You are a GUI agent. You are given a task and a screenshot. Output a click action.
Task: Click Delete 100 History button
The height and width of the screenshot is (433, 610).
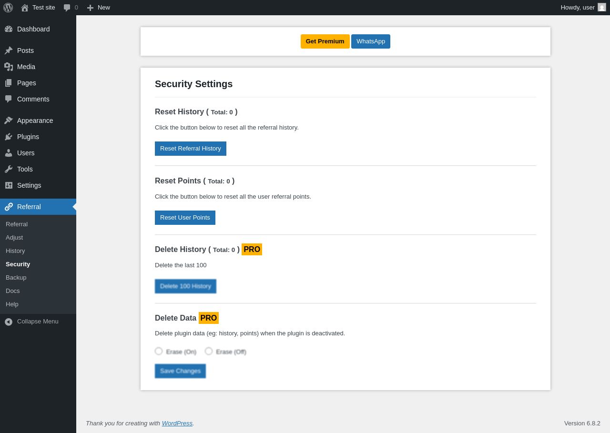[x=185, y=286]
